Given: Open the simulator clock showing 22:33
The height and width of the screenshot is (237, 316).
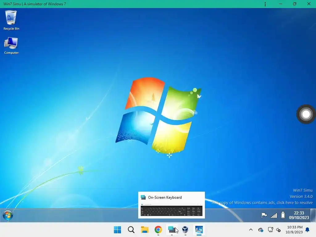Looking at the screenshot, I should click(299, 215).
